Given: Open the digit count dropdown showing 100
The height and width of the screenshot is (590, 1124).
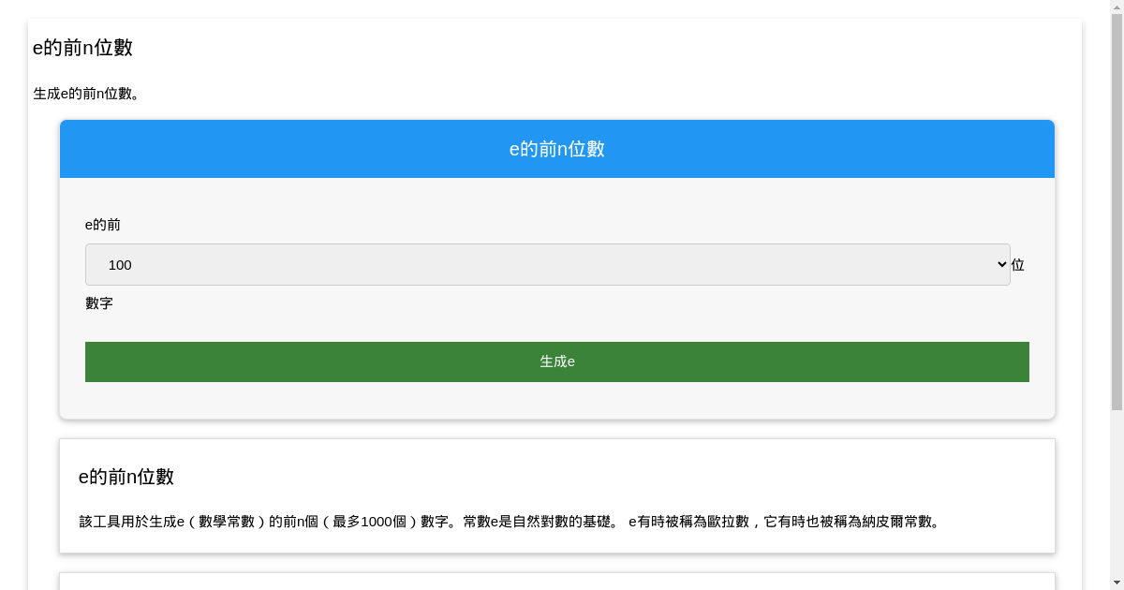Looking at the screenshot, I should click(x=547, y=264).
